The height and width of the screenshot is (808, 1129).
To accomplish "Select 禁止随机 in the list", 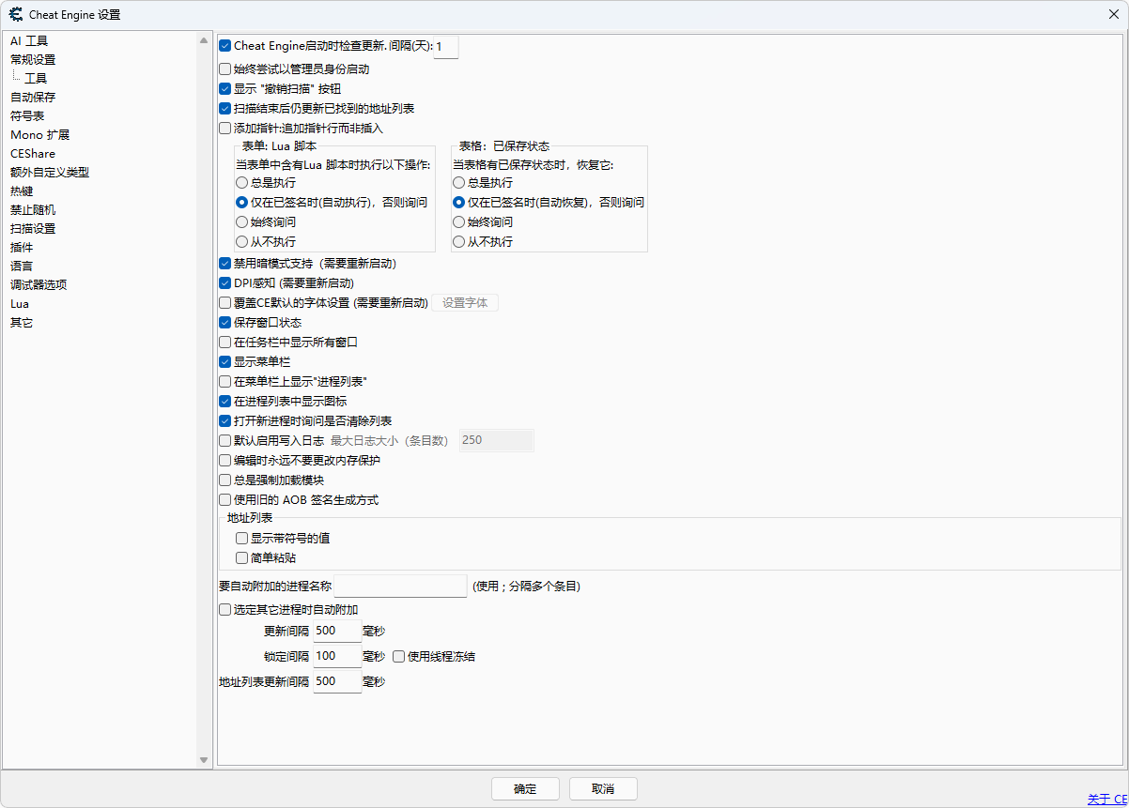I will (33, 210).
